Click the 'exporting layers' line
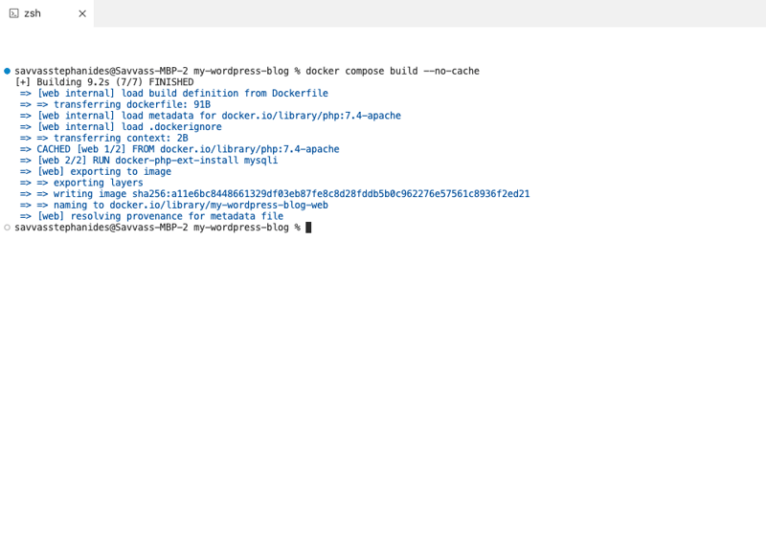Viewport: 766px width, 545px height. click(81, 184)
